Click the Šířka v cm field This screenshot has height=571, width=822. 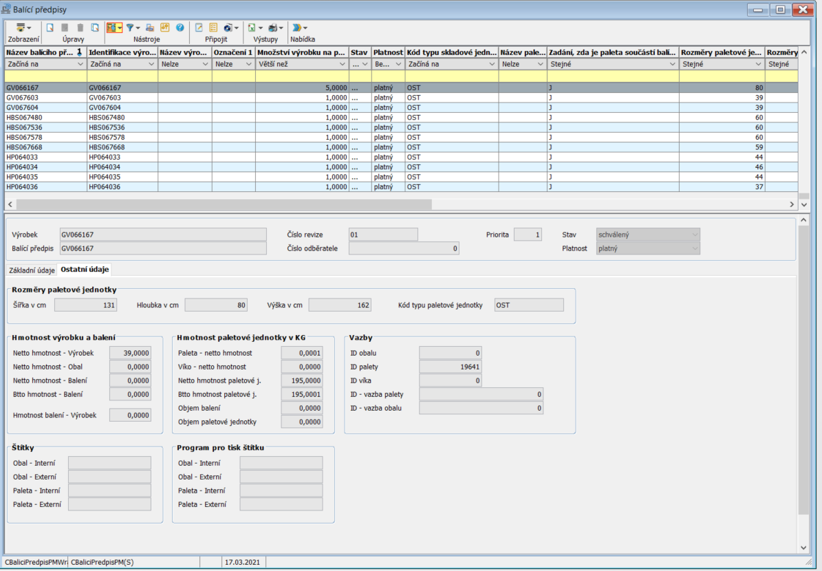(x=85, y=305)
